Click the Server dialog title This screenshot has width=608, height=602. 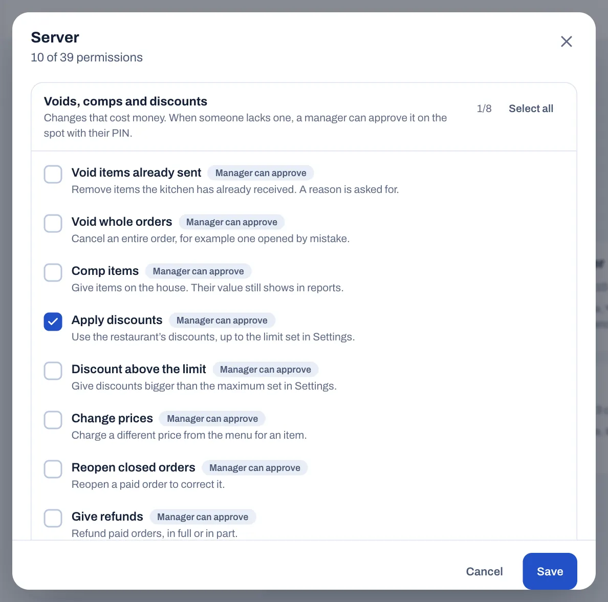pyautogui.click(x=55, y=38)
